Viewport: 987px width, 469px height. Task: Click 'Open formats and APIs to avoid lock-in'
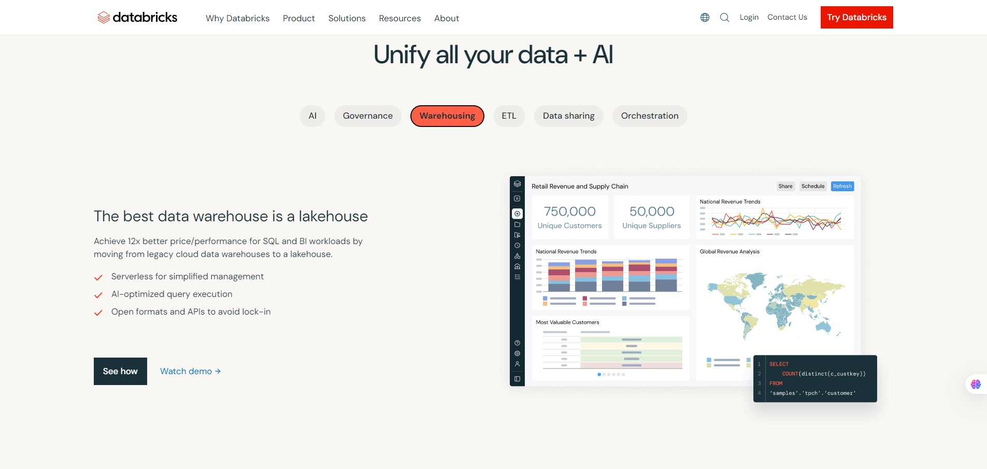(191, 311)
